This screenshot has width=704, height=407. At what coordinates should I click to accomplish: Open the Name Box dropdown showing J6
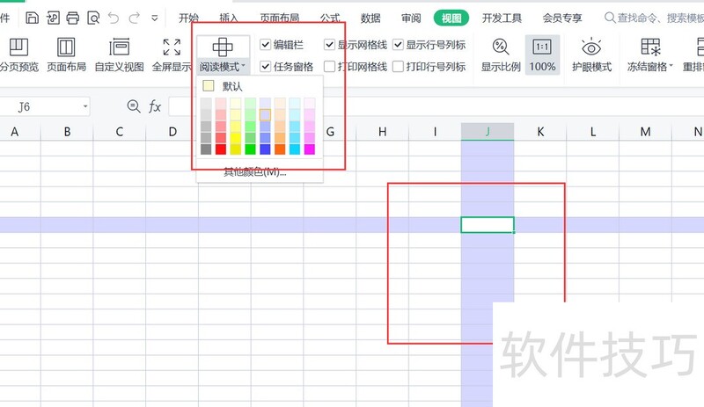point(85,106)
